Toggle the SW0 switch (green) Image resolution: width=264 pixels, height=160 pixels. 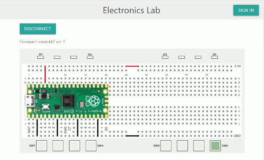coord(215,146)
